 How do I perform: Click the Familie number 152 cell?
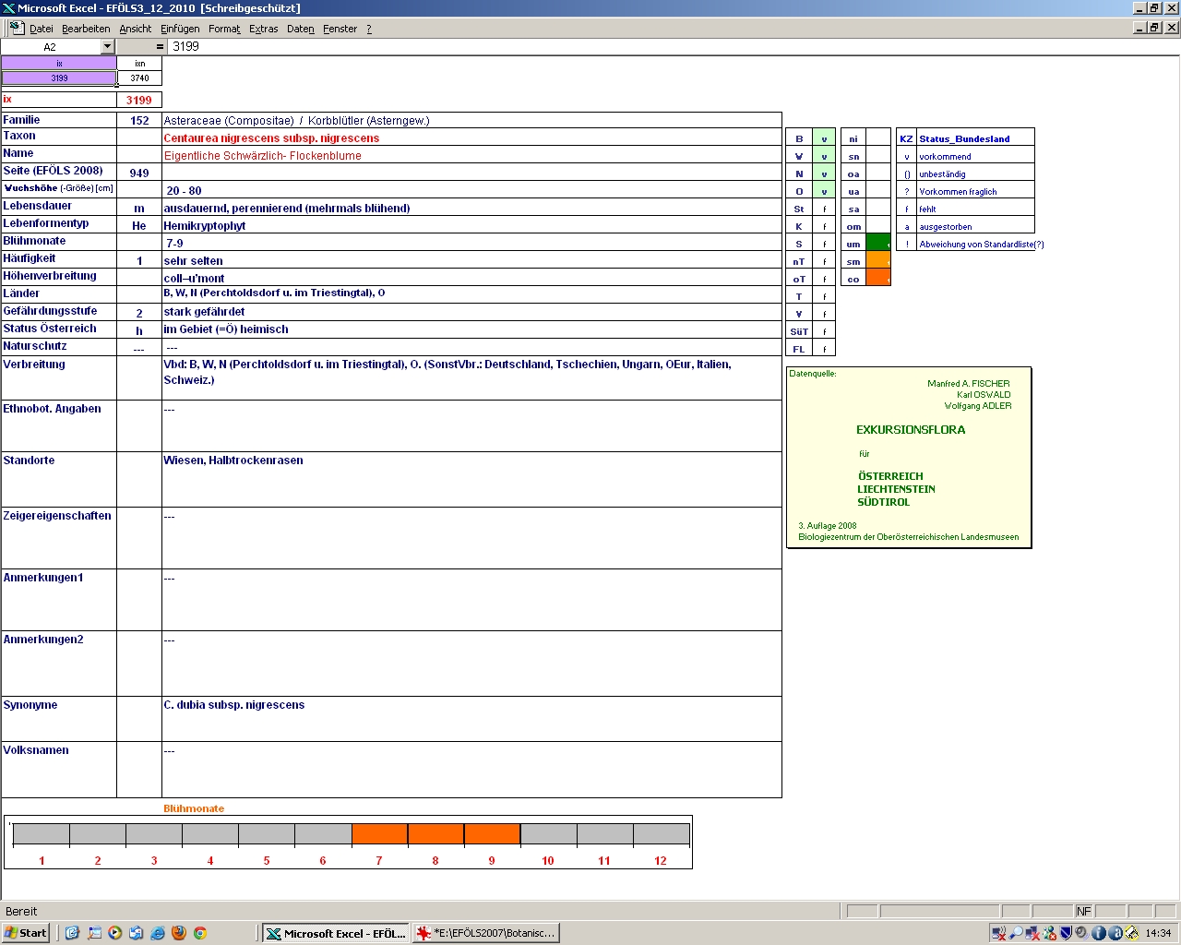[x=139, y=120]
